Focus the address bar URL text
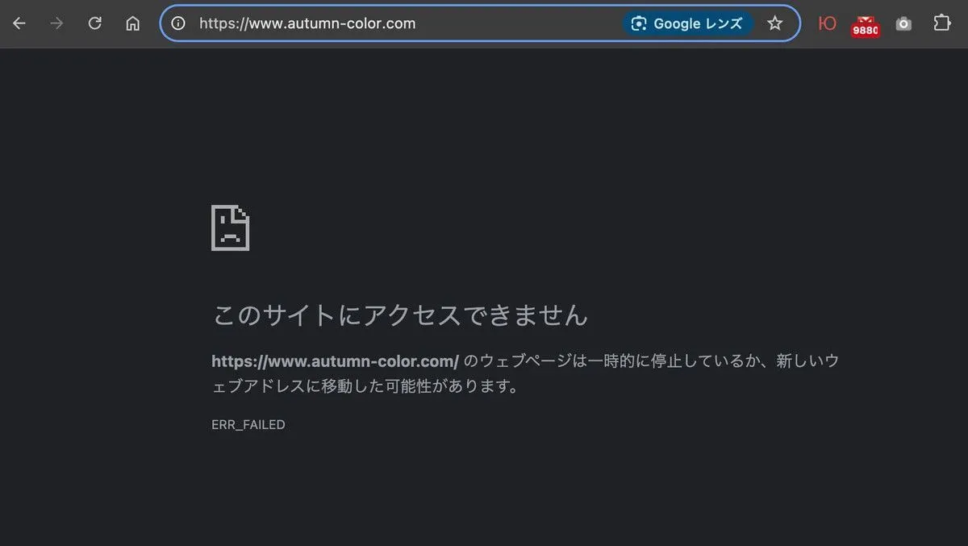 (307, 23)
